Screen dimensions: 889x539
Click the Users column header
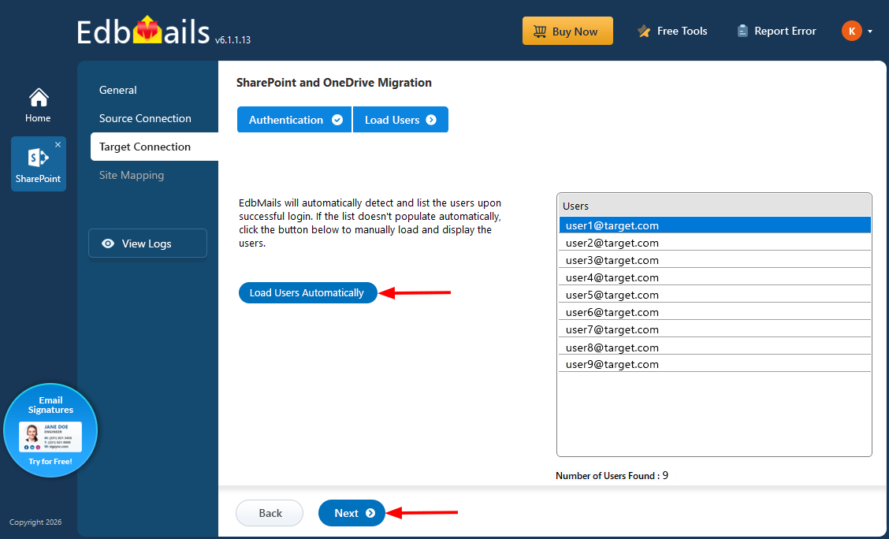pos(714,206)
